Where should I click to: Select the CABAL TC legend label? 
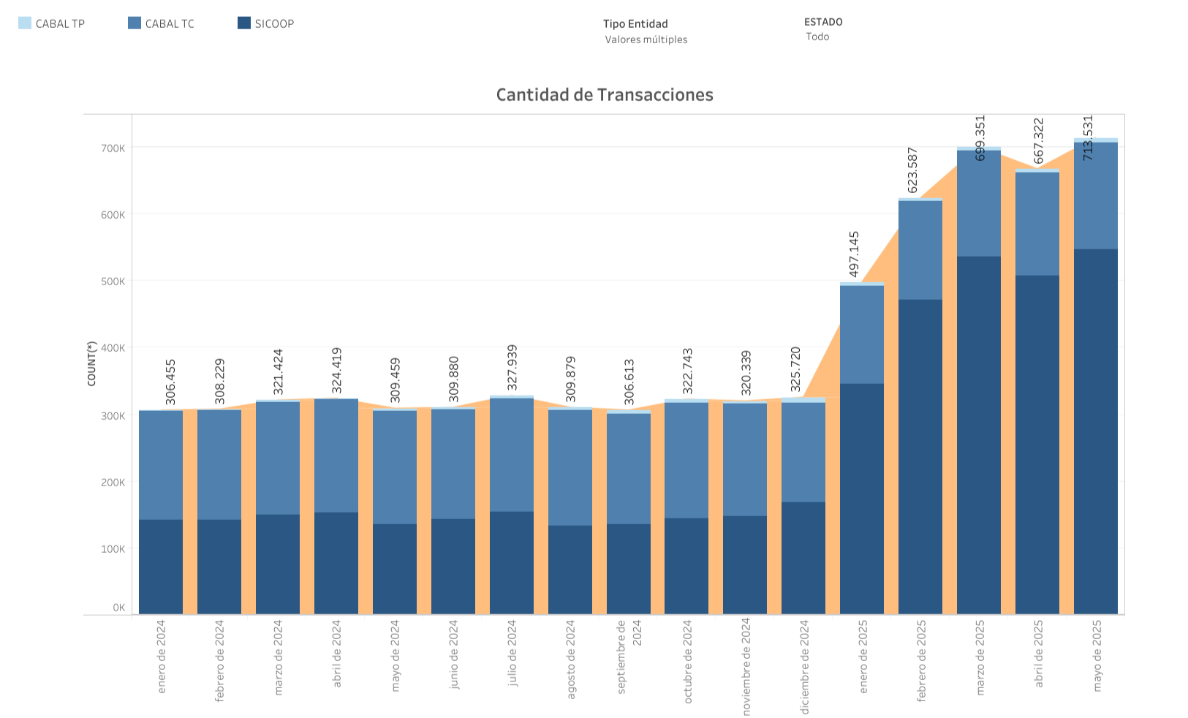click(x=170, y=23)
